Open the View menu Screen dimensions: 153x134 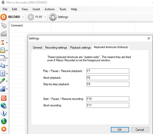coord(25,9)
